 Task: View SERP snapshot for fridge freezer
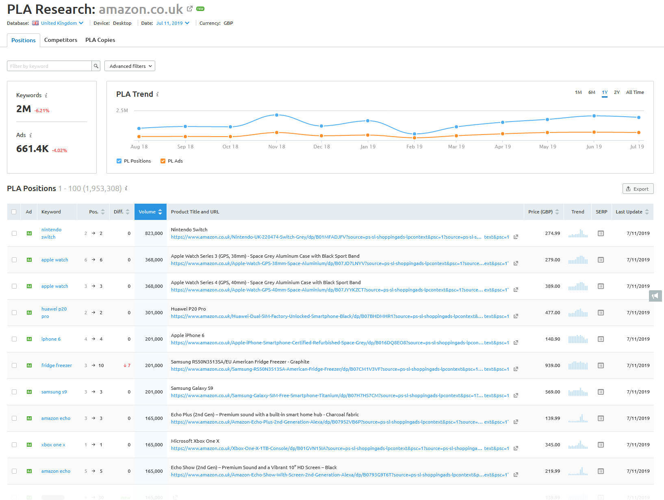tap(601, 365)
